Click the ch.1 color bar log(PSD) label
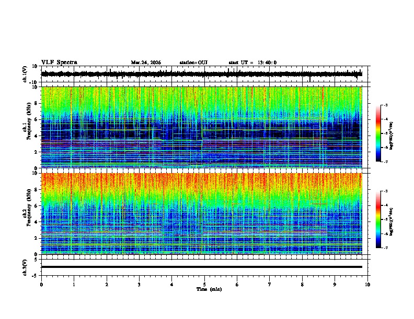The height and width of the screenshot is (319, 414). coord(391,136)
